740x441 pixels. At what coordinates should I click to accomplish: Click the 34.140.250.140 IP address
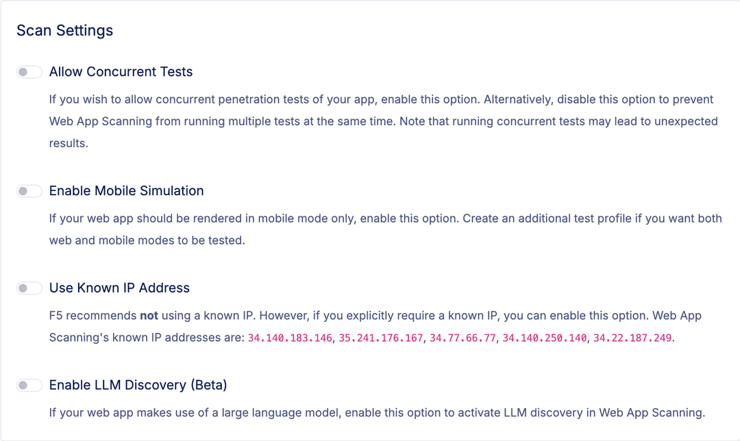point(545,338)
